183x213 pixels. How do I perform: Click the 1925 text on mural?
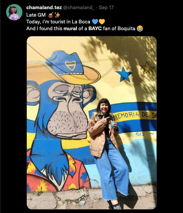click(x=140, y=134)
